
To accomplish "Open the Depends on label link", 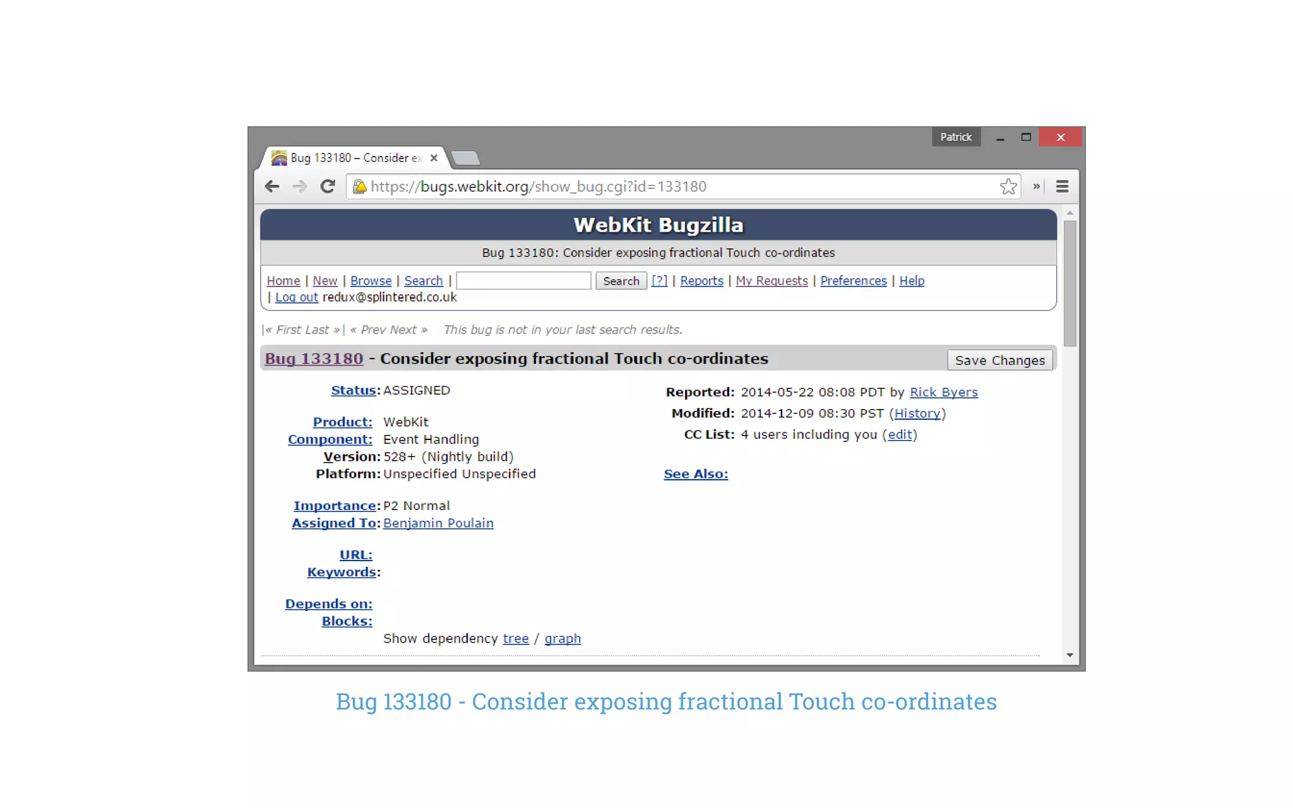I will click(x=328, y=604).
